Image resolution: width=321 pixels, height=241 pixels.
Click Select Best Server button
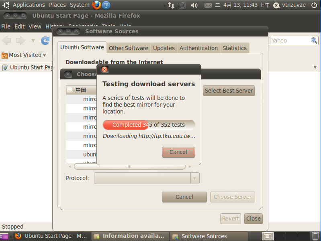click(229, 91)
